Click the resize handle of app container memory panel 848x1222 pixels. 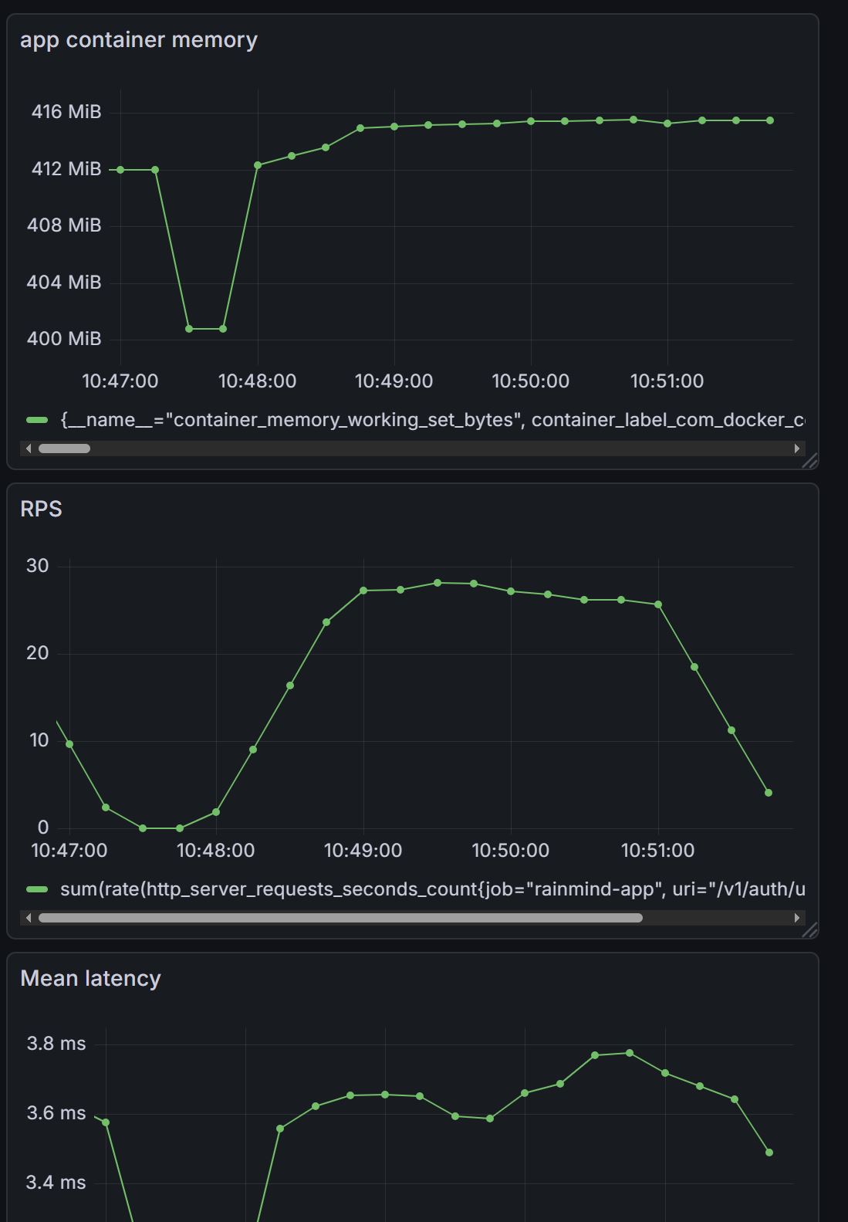tap(809, 461)
